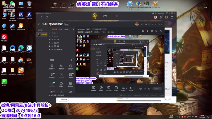Mute the 扬声器 speaker
Image resolution: width=212 pixels, height=119 pixels.
[x=131, y=89]
